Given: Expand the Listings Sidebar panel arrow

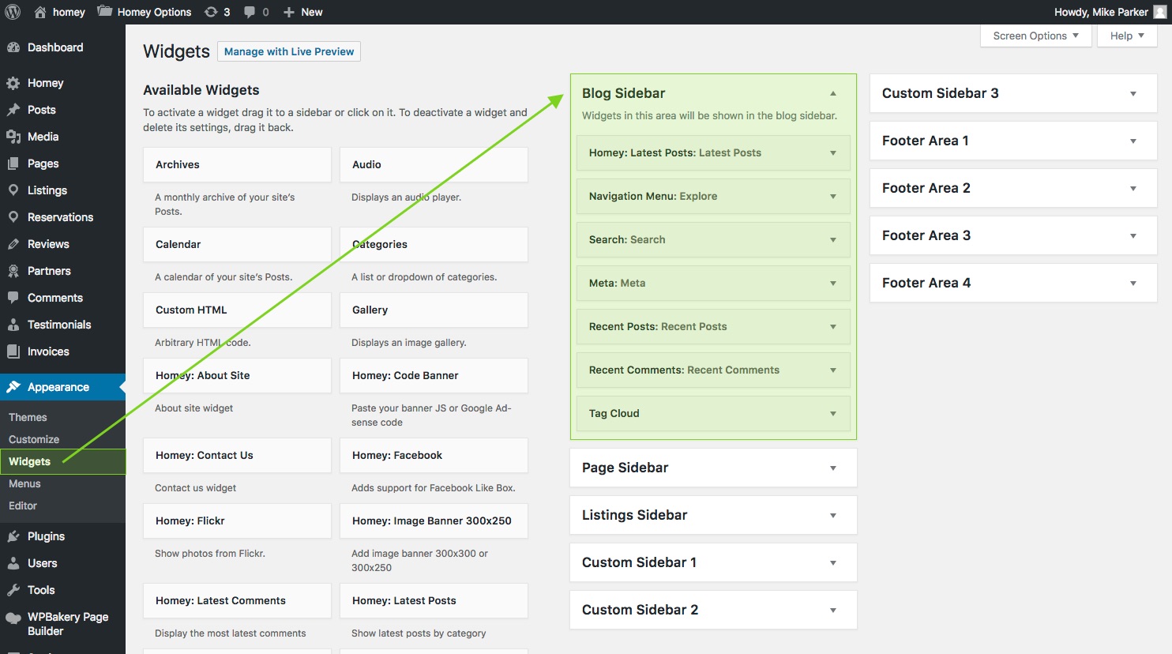Looking at the screenshot, I should point(832,516).
